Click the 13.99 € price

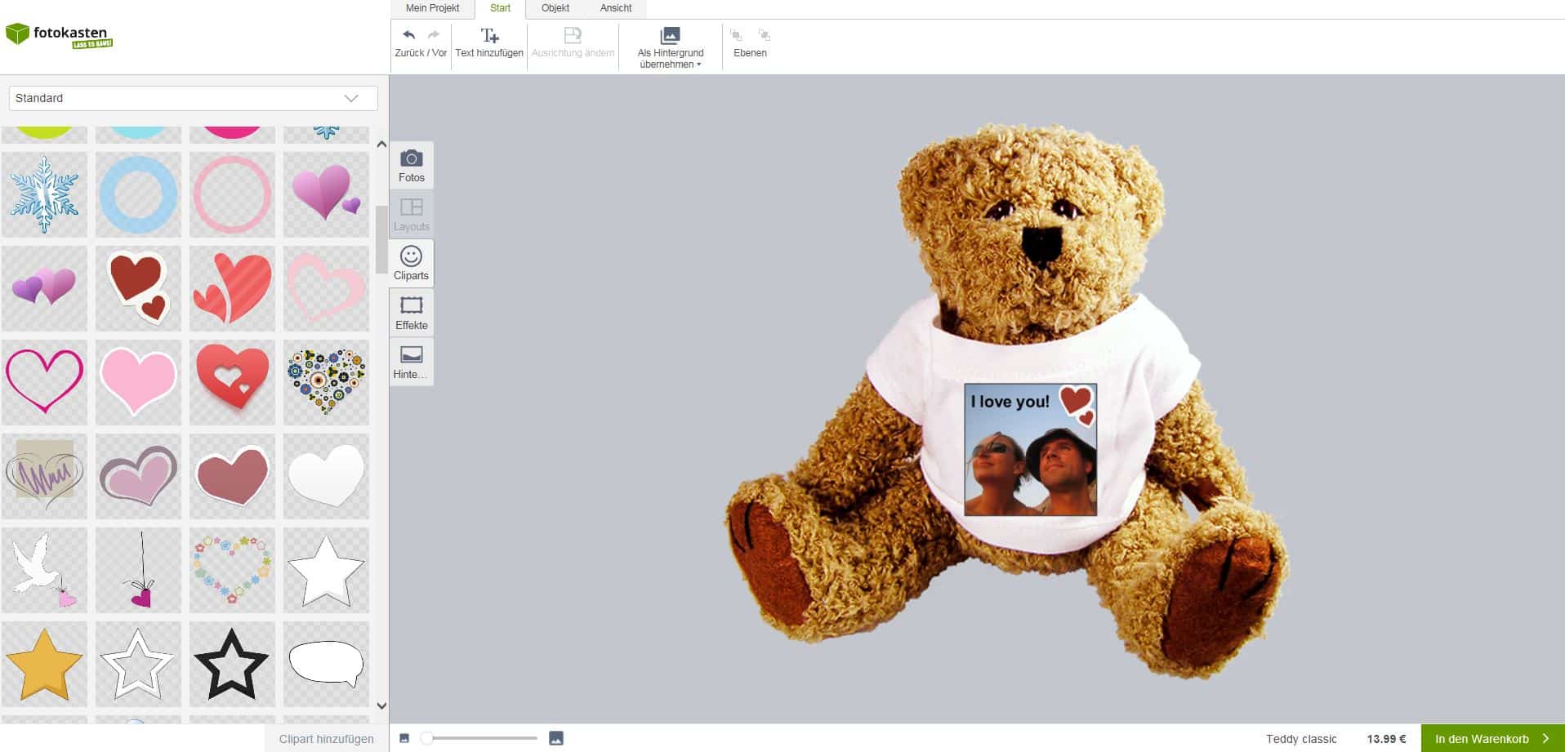pyautogui.click(x=1386, y=739)
